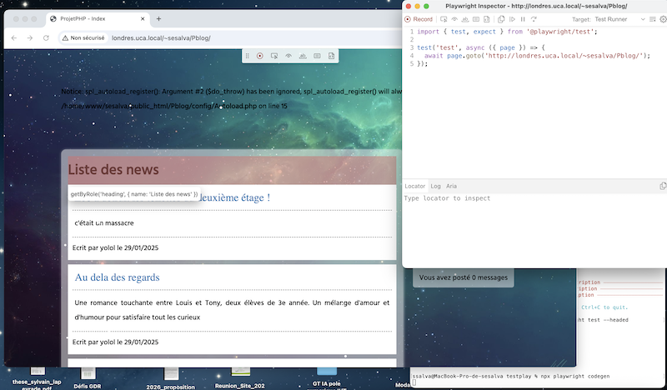Viewport: 667px width, 390px height.
Task: Click the Autoload.php path text line
Action: [x=174, y=106]
